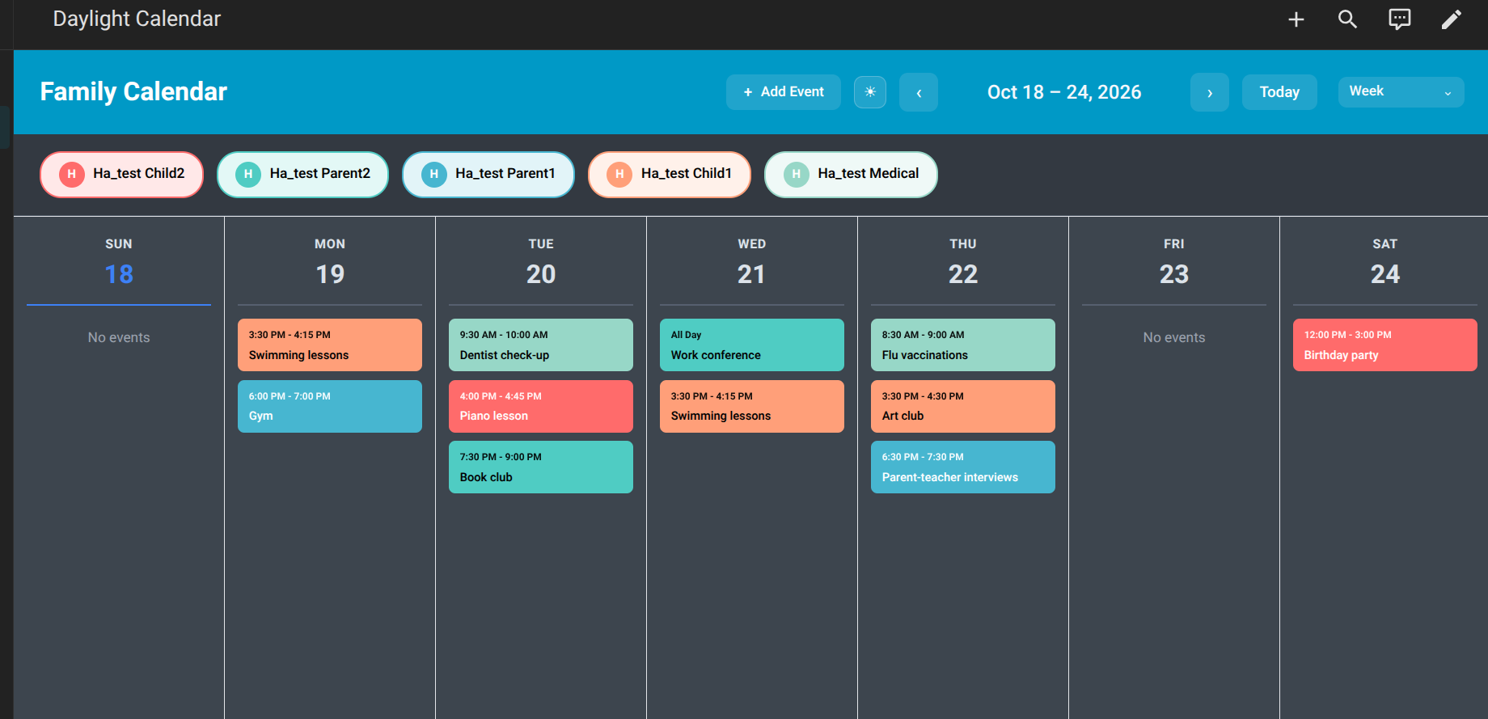Open the Week view dropdown

pyautogui.click(x=1401, y=92)
